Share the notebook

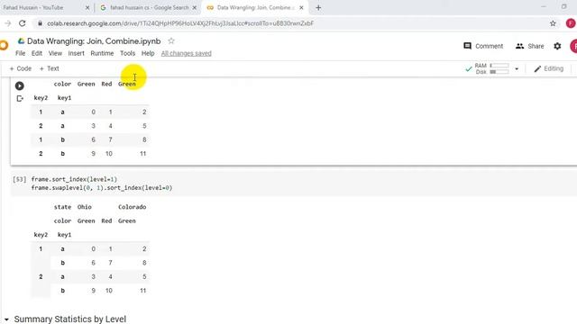(530, 46)
